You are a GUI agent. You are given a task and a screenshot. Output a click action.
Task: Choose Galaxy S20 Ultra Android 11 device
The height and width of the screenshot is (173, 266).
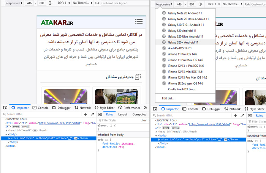coord(185,36)
